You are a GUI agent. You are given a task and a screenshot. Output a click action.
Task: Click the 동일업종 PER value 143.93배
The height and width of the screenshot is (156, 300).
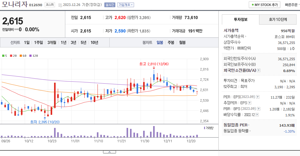click(x=287, y=125)
